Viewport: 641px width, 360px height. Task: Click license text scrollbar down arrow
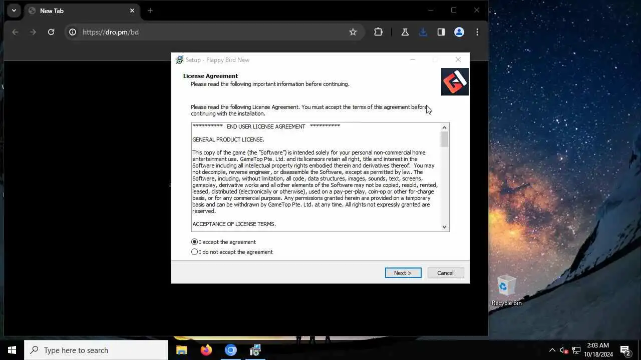[x=445, y=227]
